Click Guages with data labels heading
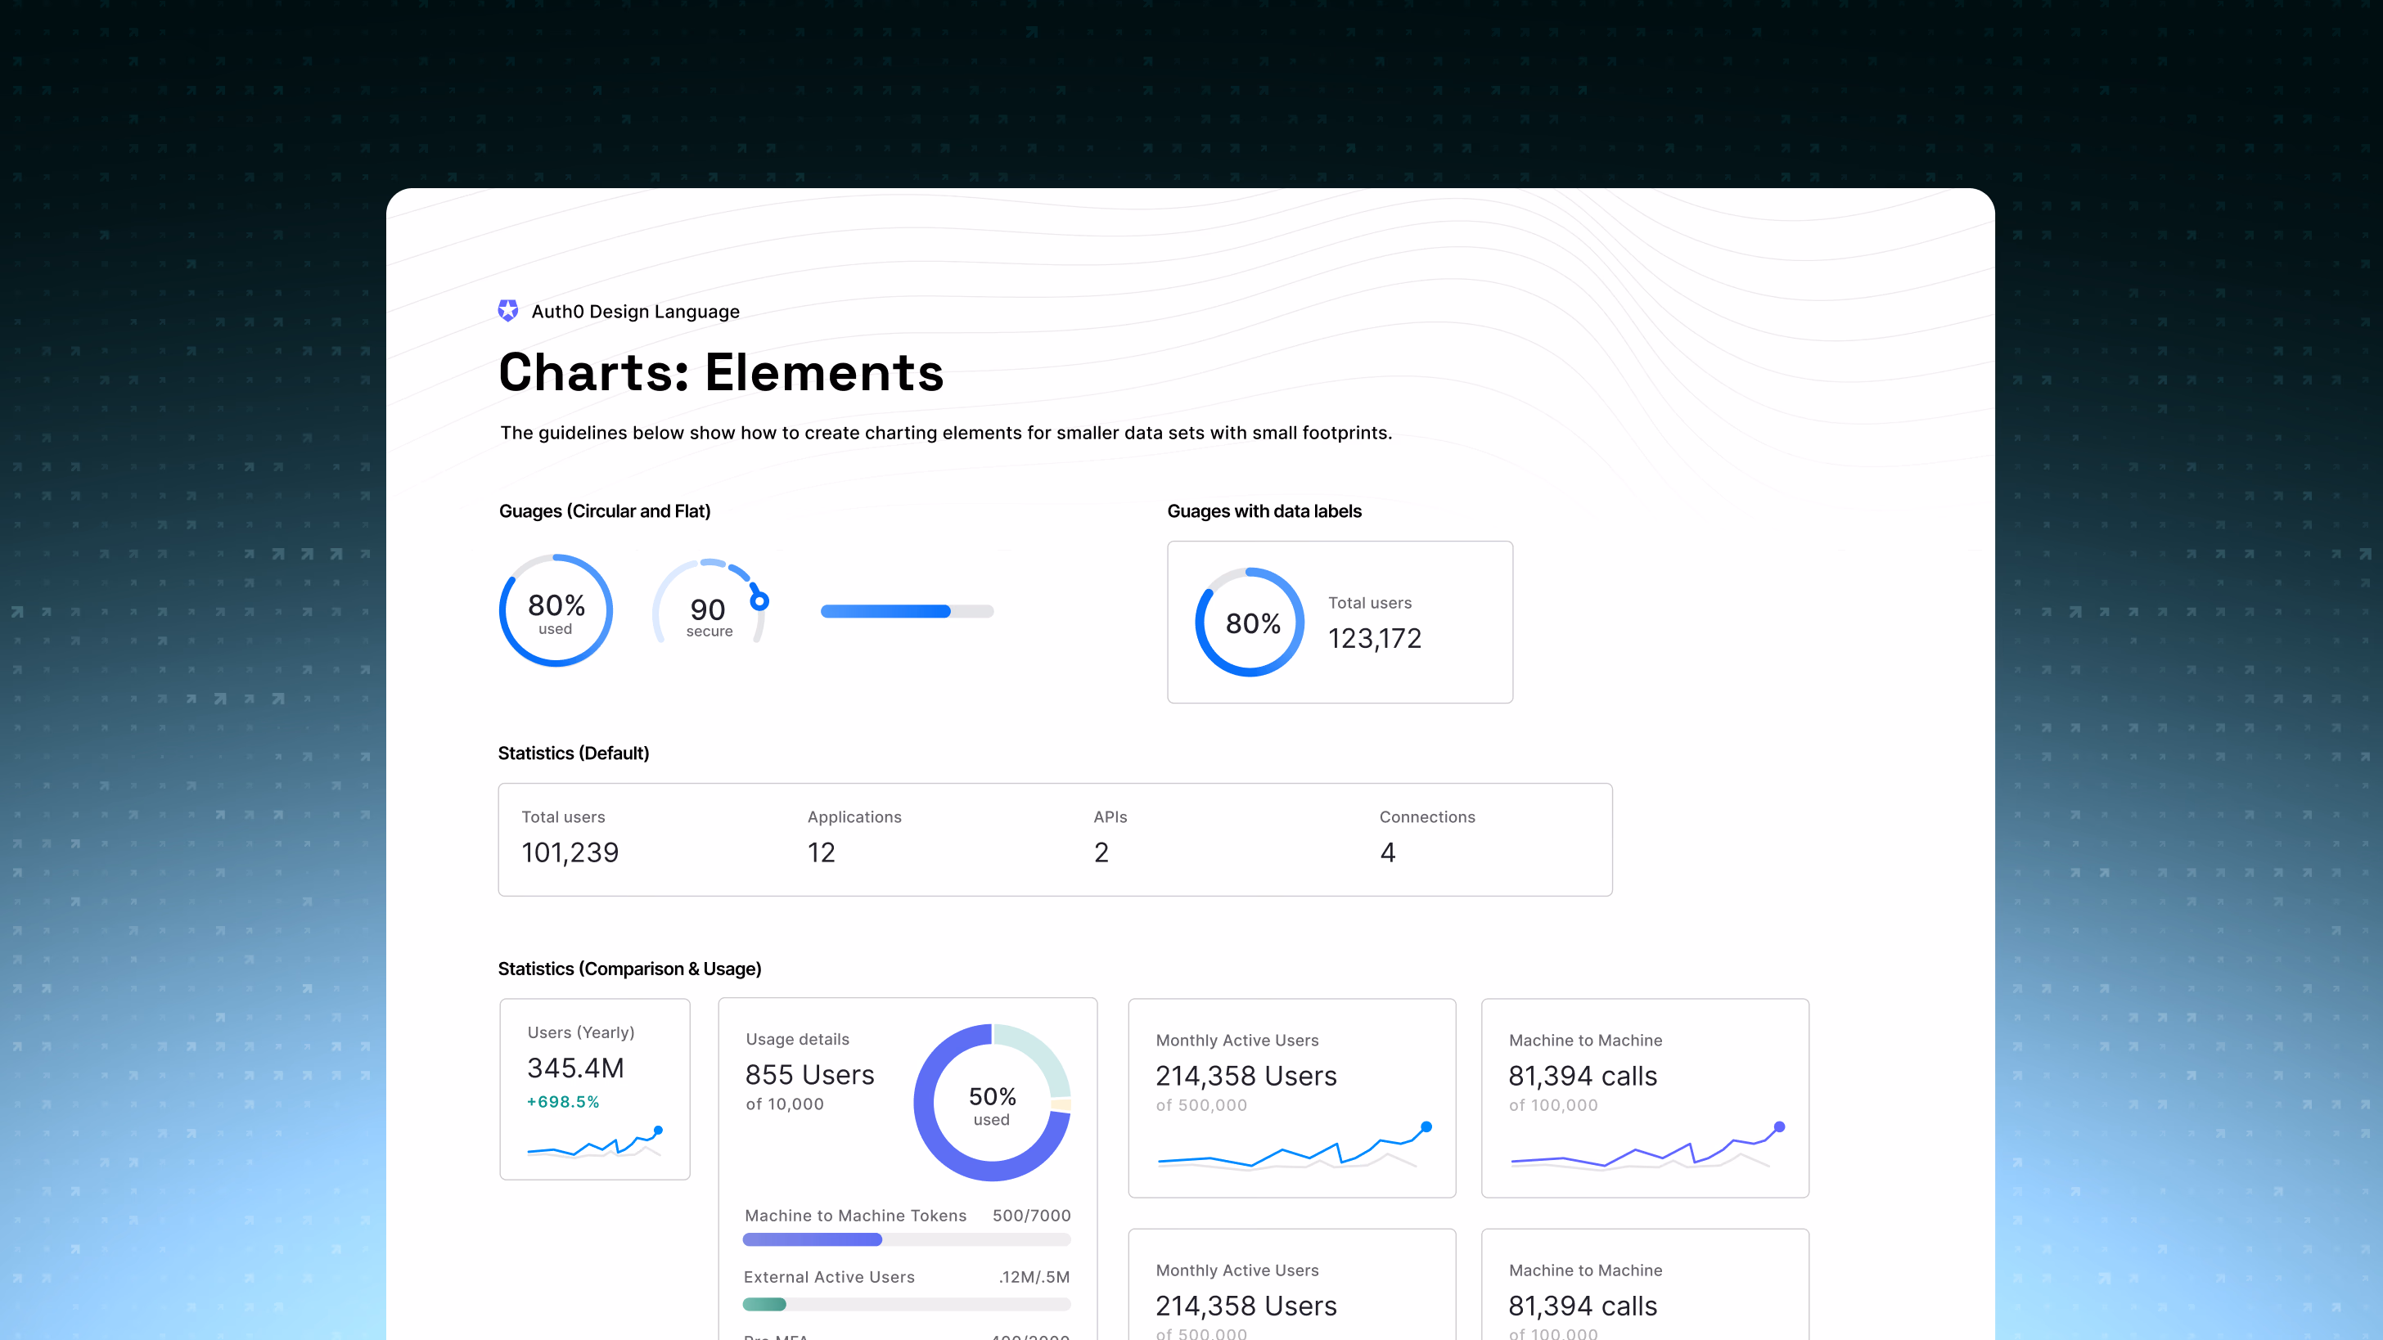 click(x=1264, y=511)
